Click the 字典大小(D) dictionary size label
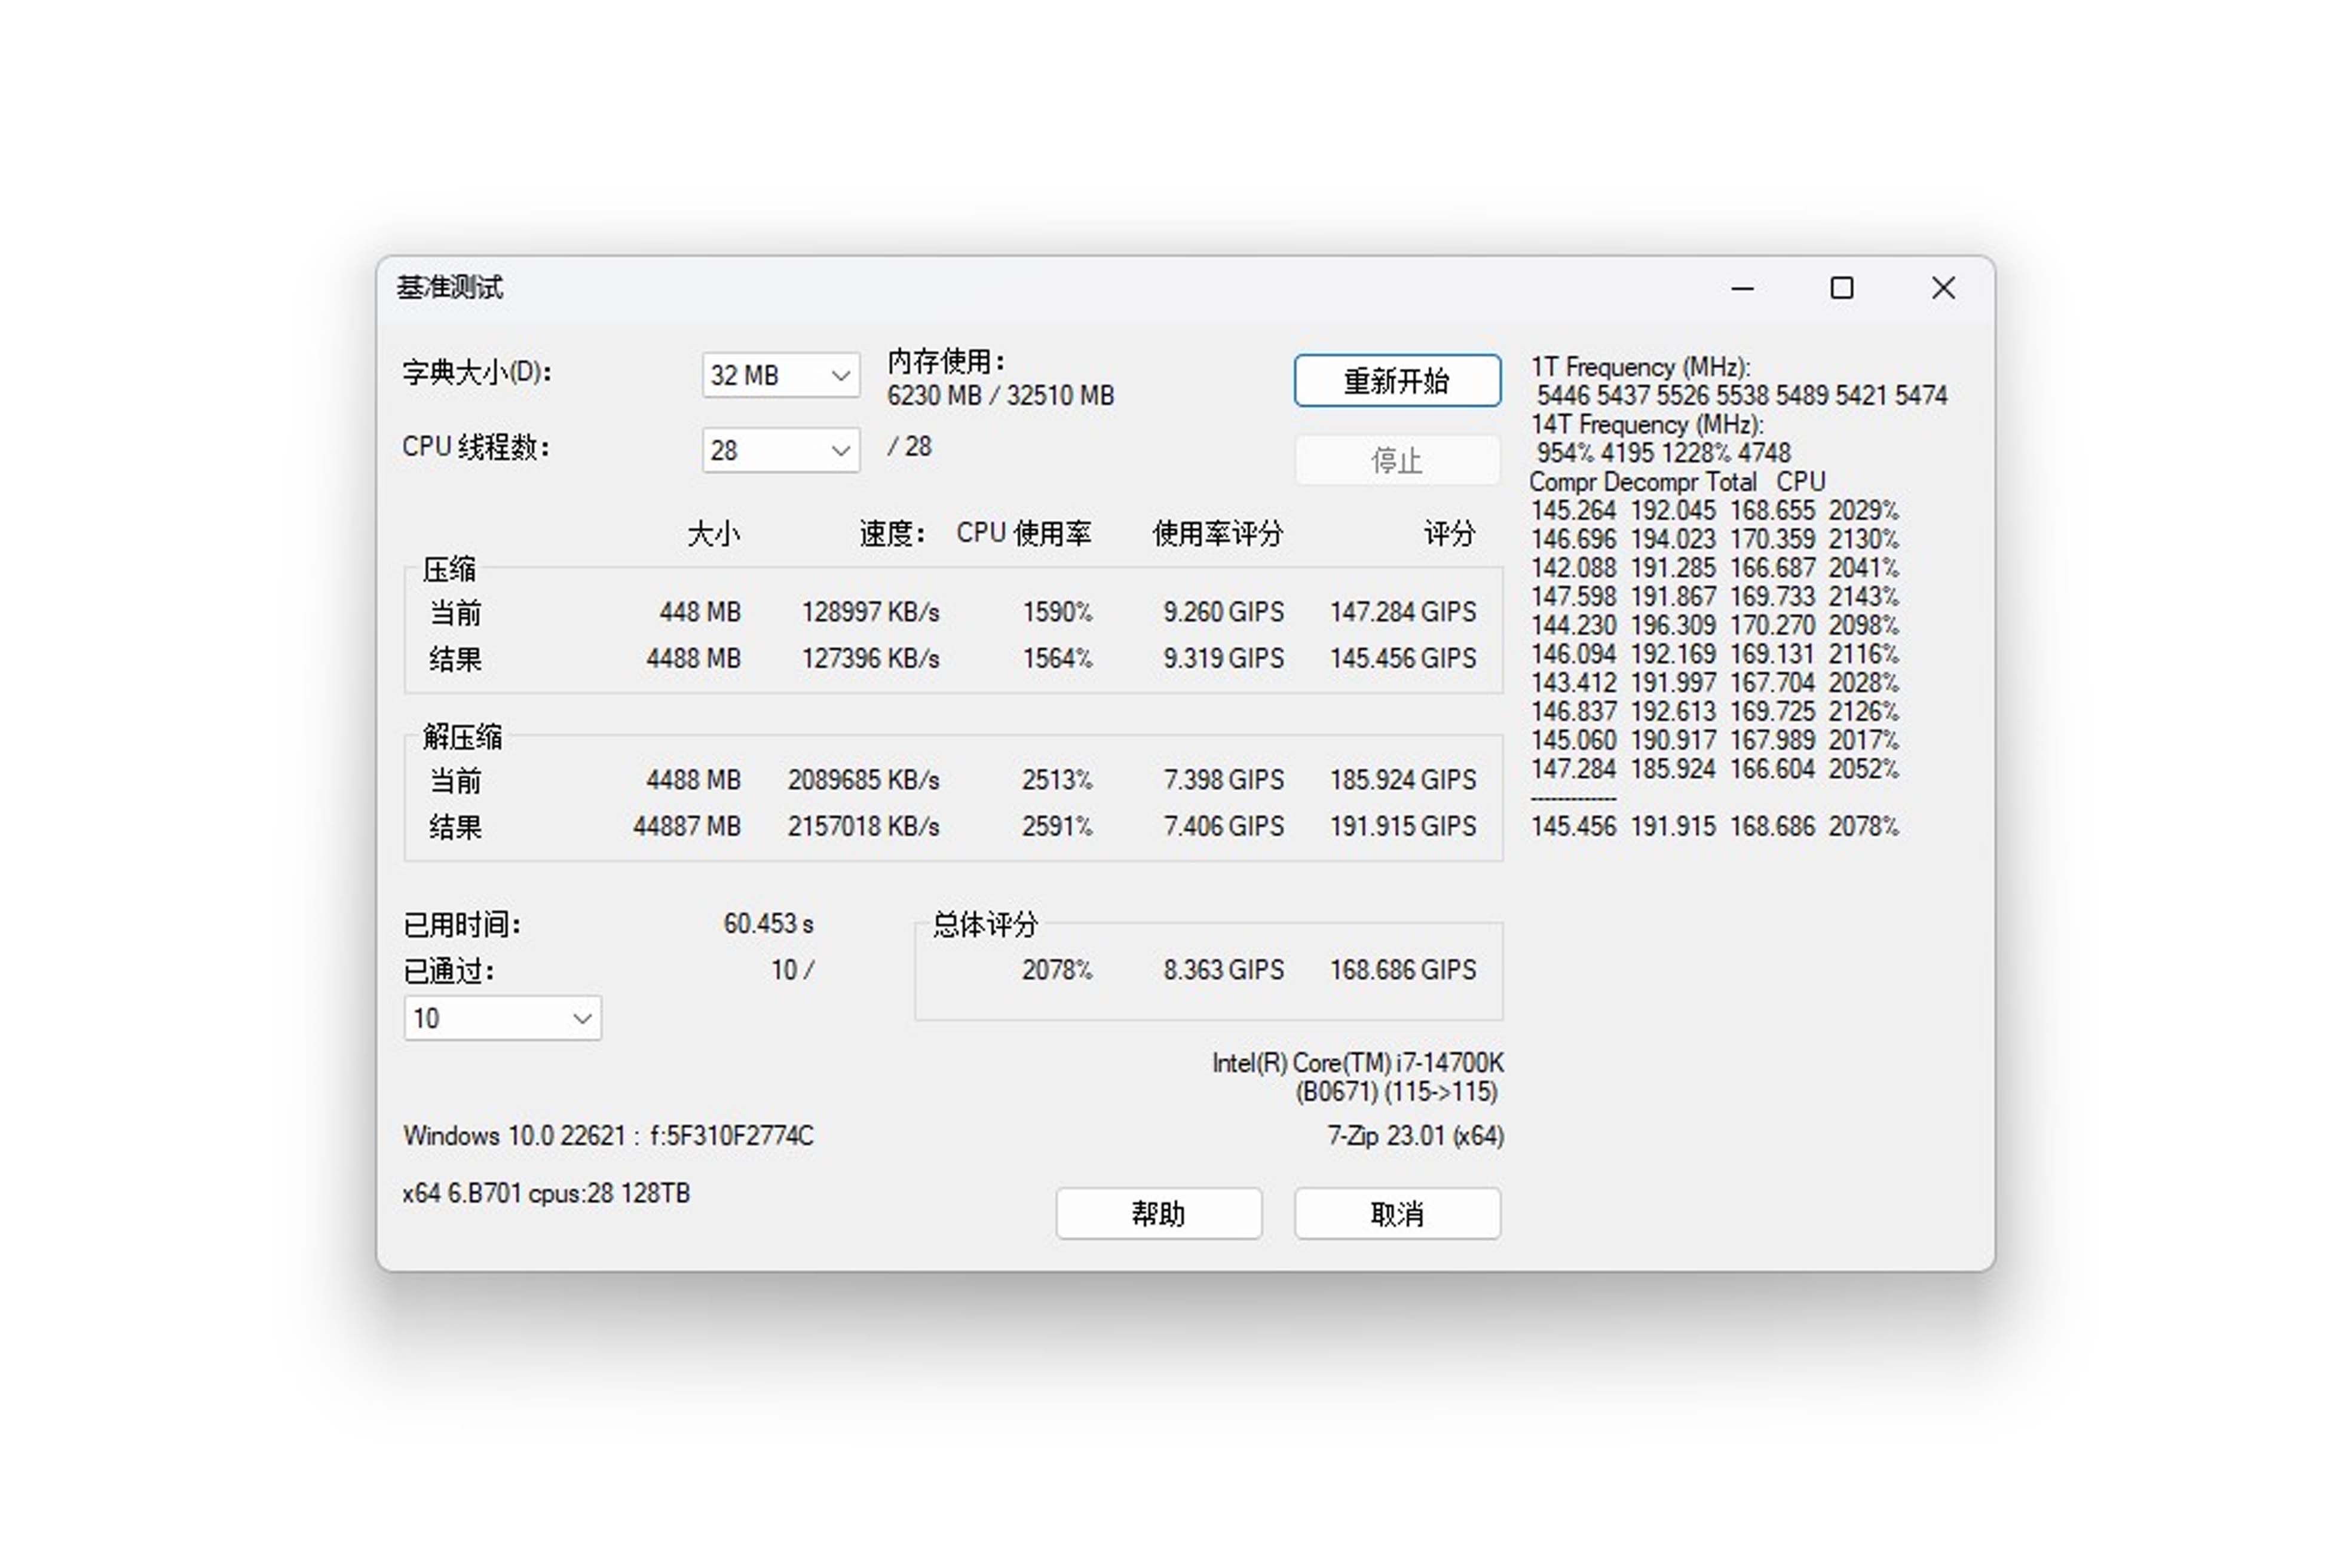 (477, 373)
